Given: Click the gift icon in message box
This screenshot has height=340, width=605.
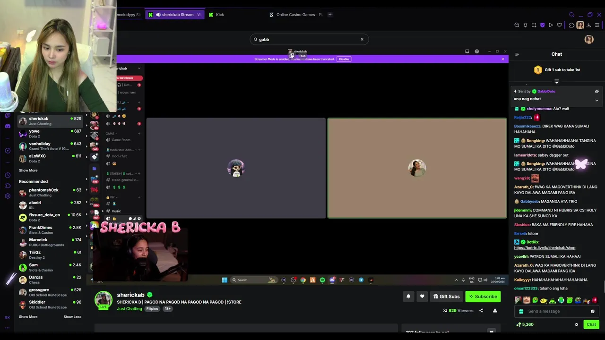Looking at the screenshot, I should 521,311.
